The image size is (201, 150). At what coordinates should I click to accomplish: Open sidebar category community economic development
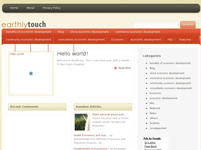[170, 83]
